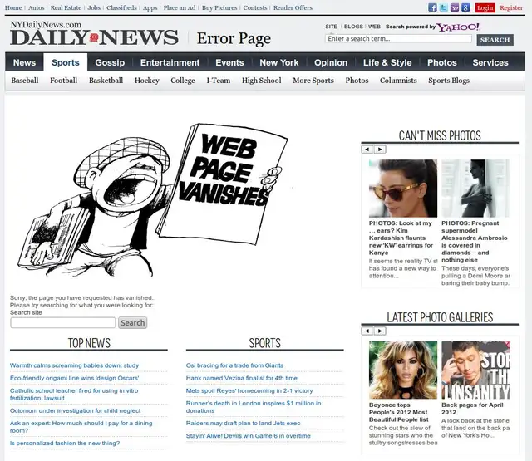Go to previous Can't Miss Photos slide

point(367,150)
